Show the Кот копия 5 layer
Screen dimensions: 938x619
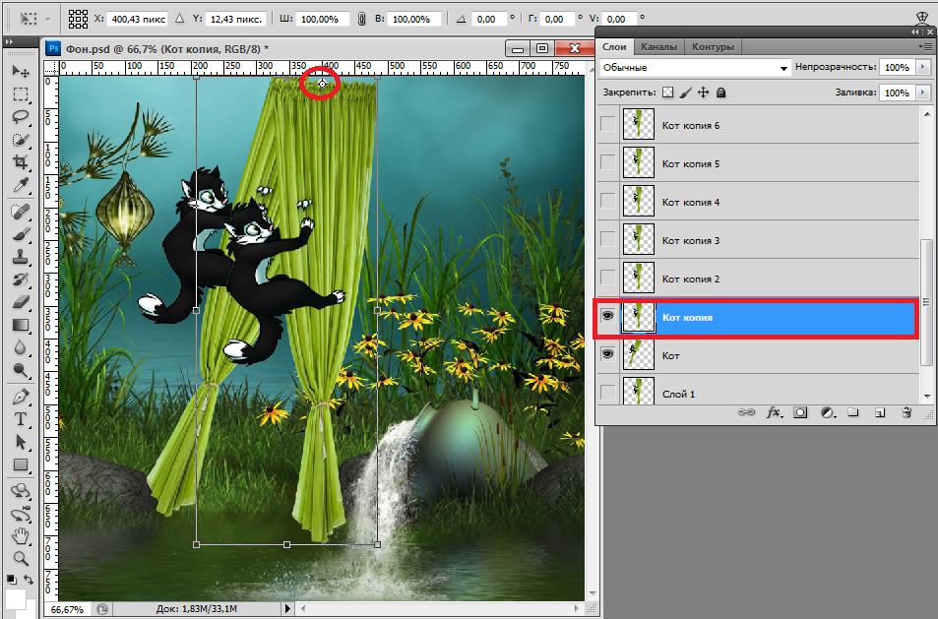click(608, 162)
